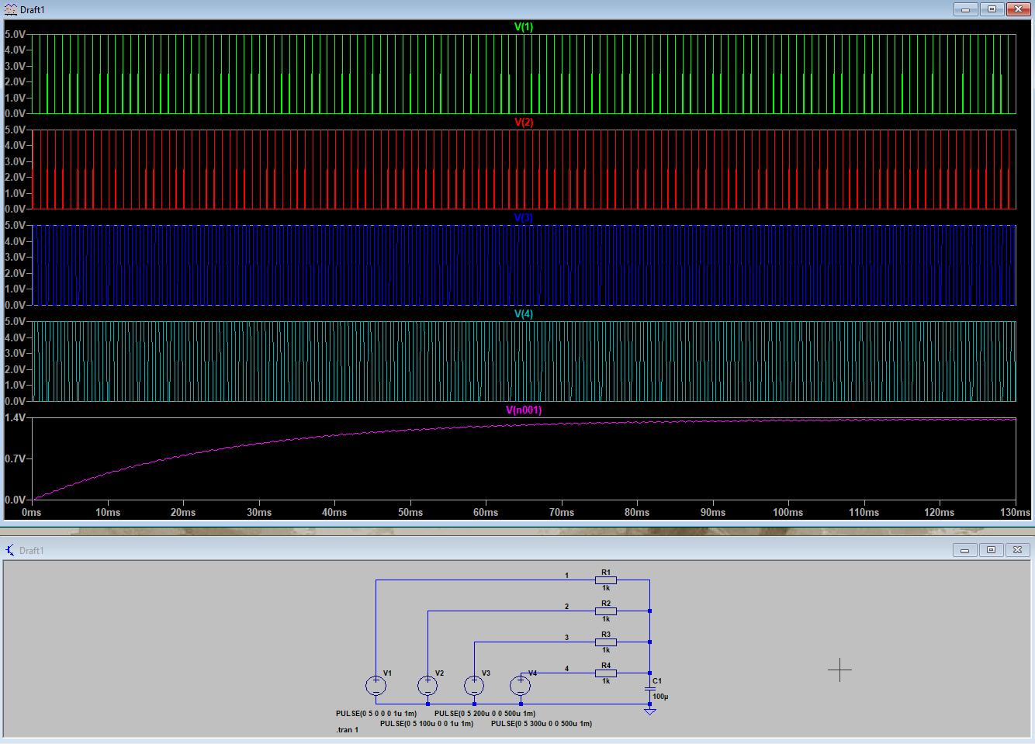Click the 0ms time axis label
The height and width of the screenshot is (744, 1035).
click(32, 512)
